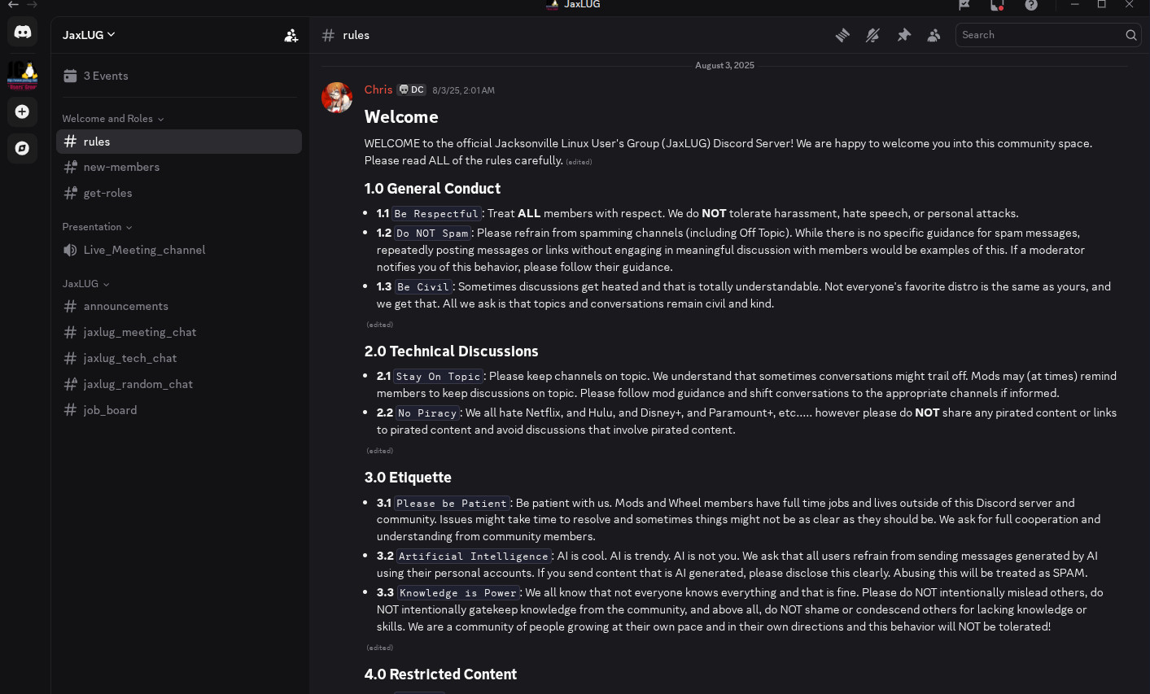This screenshot has height=694, width=1150.
Task: Collapse the Presentation channel category
Action: [x=97, y=227]
